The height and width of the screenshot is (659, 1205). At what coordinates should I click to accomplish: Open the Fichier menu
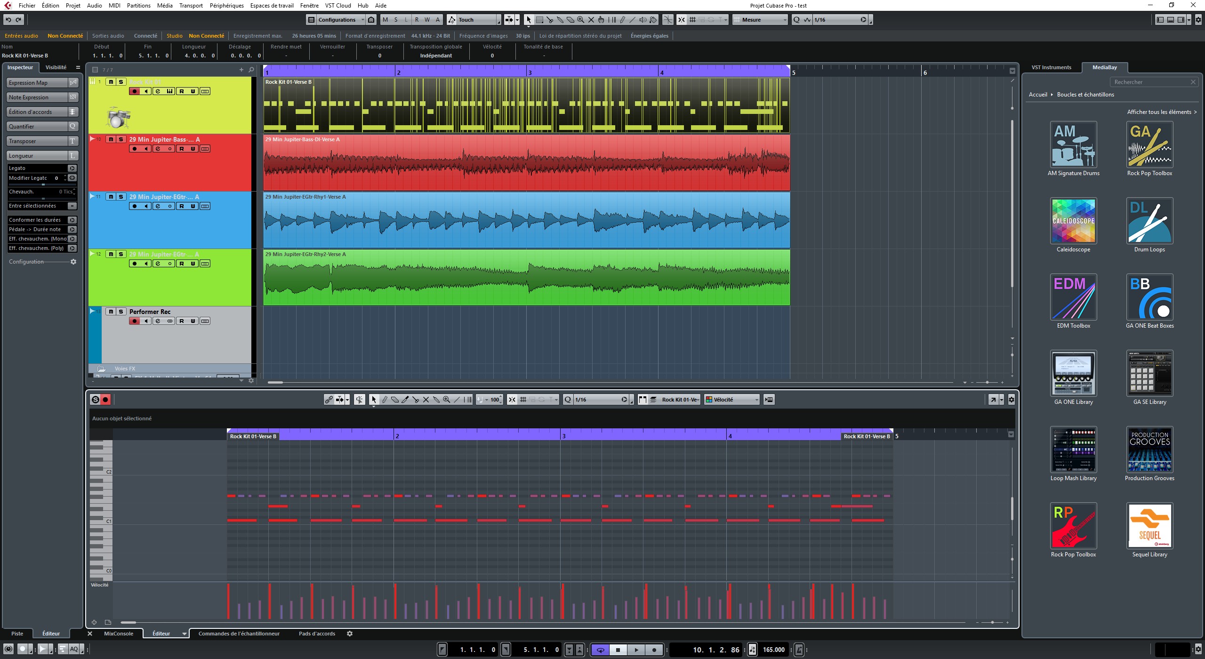point(27,6)
